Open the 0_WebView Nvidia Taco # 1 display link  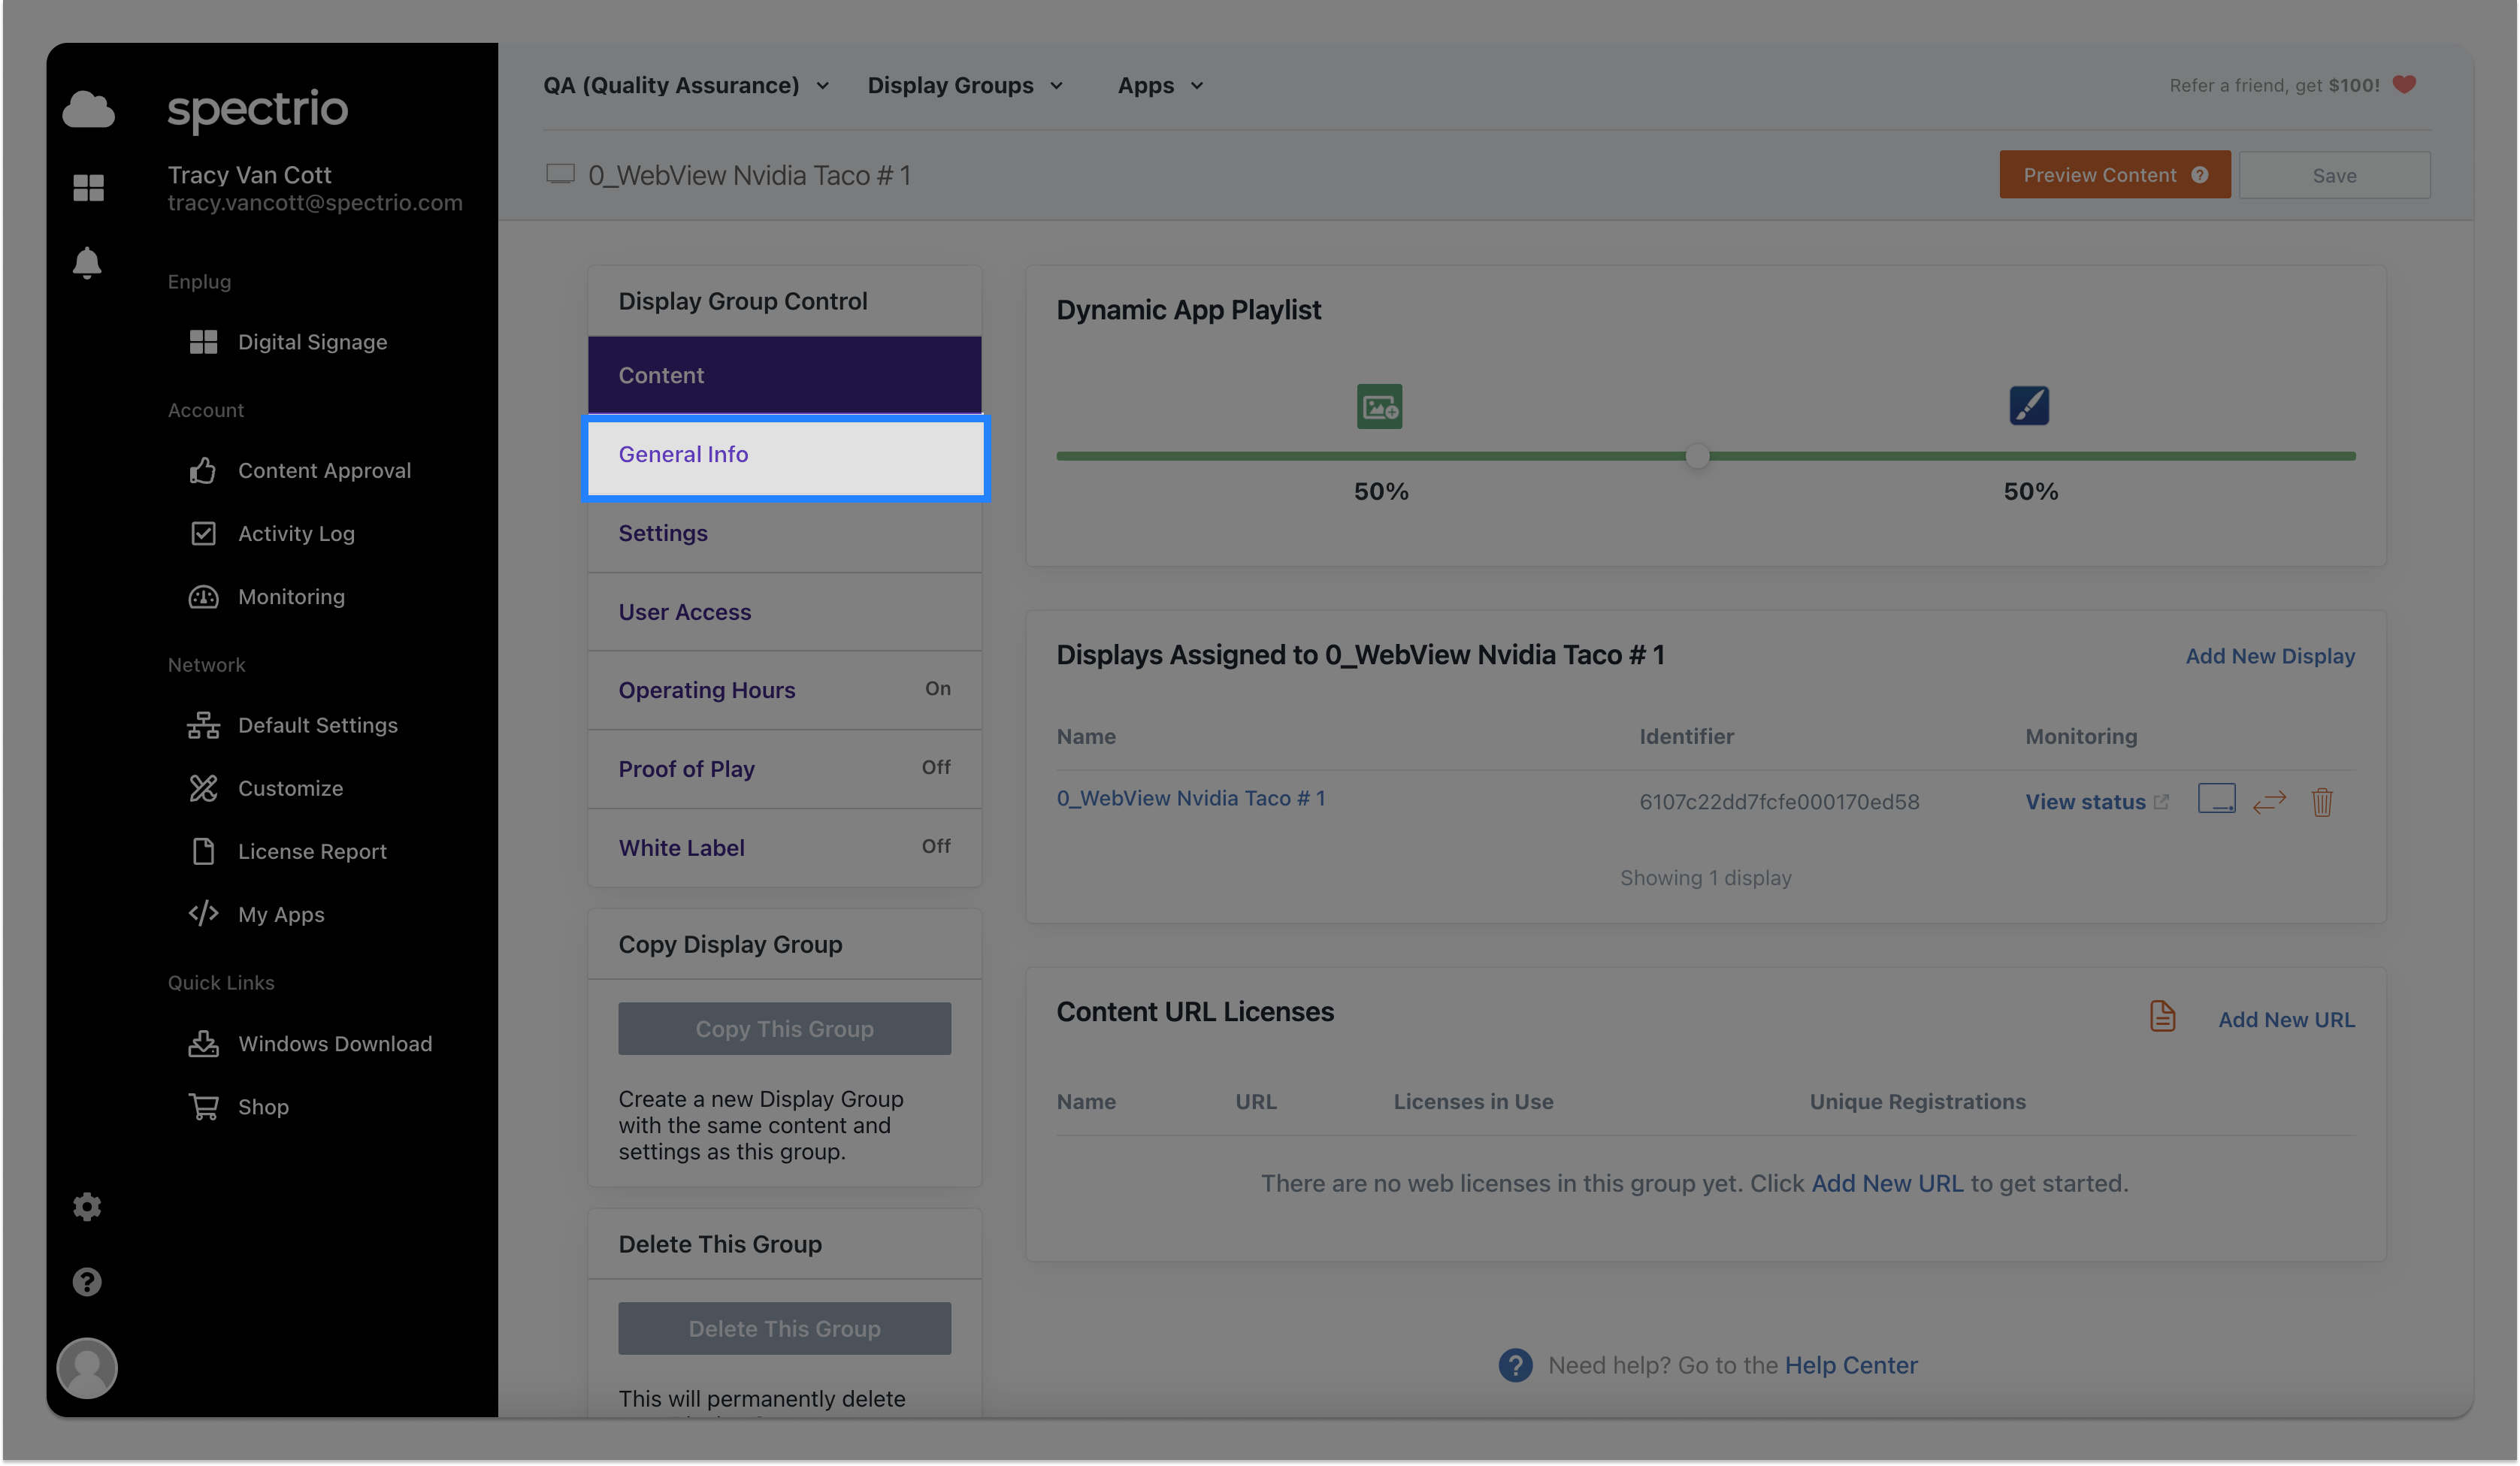point(1190,798)
